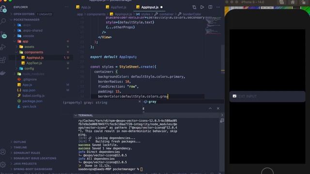Open the Search view in activity bar

click(x=3, y=21)
